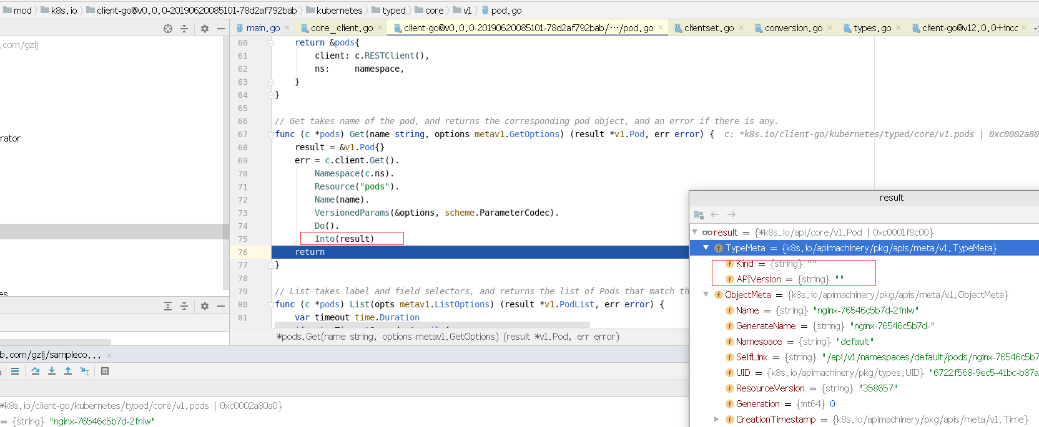Hide the project panel with top minimize icon
Image resolution: width=1039 pixels, height=427 pixels.
(221, 29)
